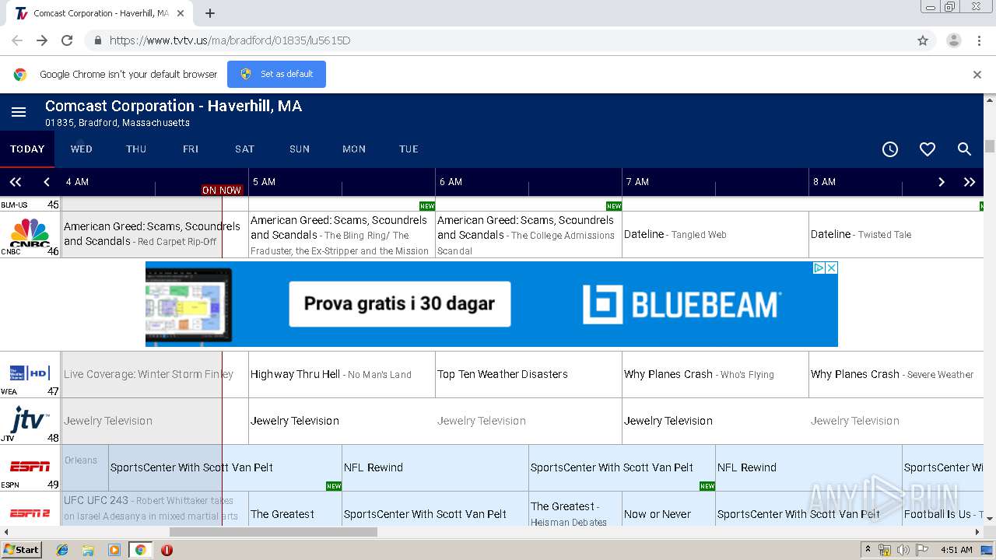Image resolution: width=996 pixels, height=560 pixels.
Task: Jump forward with double right arrows
Action: pyautogui.click(x=970, y=182)
